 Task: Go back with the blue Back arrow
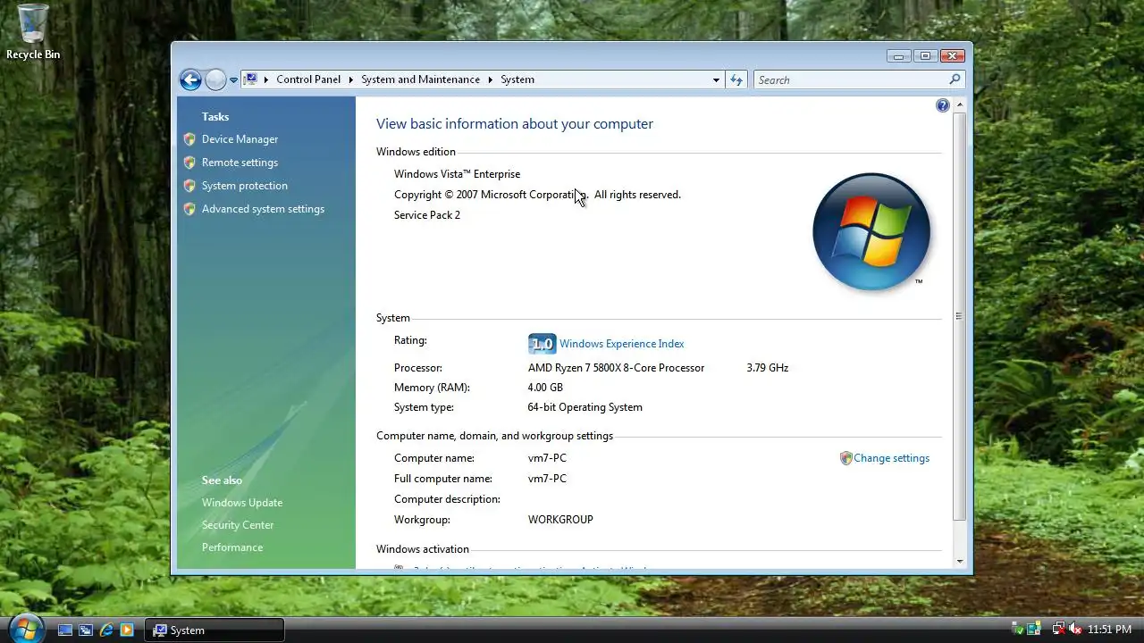click(x=190, y=79)
